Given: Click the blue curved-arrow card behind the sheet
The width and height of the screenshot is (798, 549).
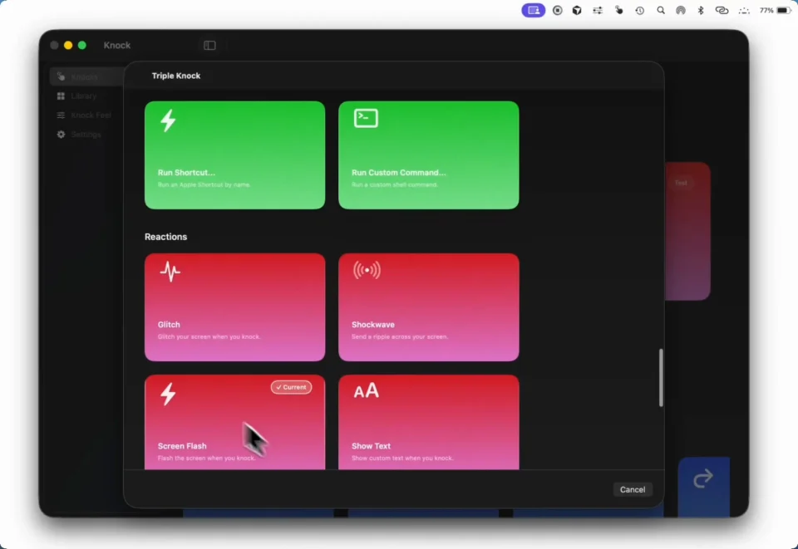Looking at the screenshot, I should [x=704, y=486].
